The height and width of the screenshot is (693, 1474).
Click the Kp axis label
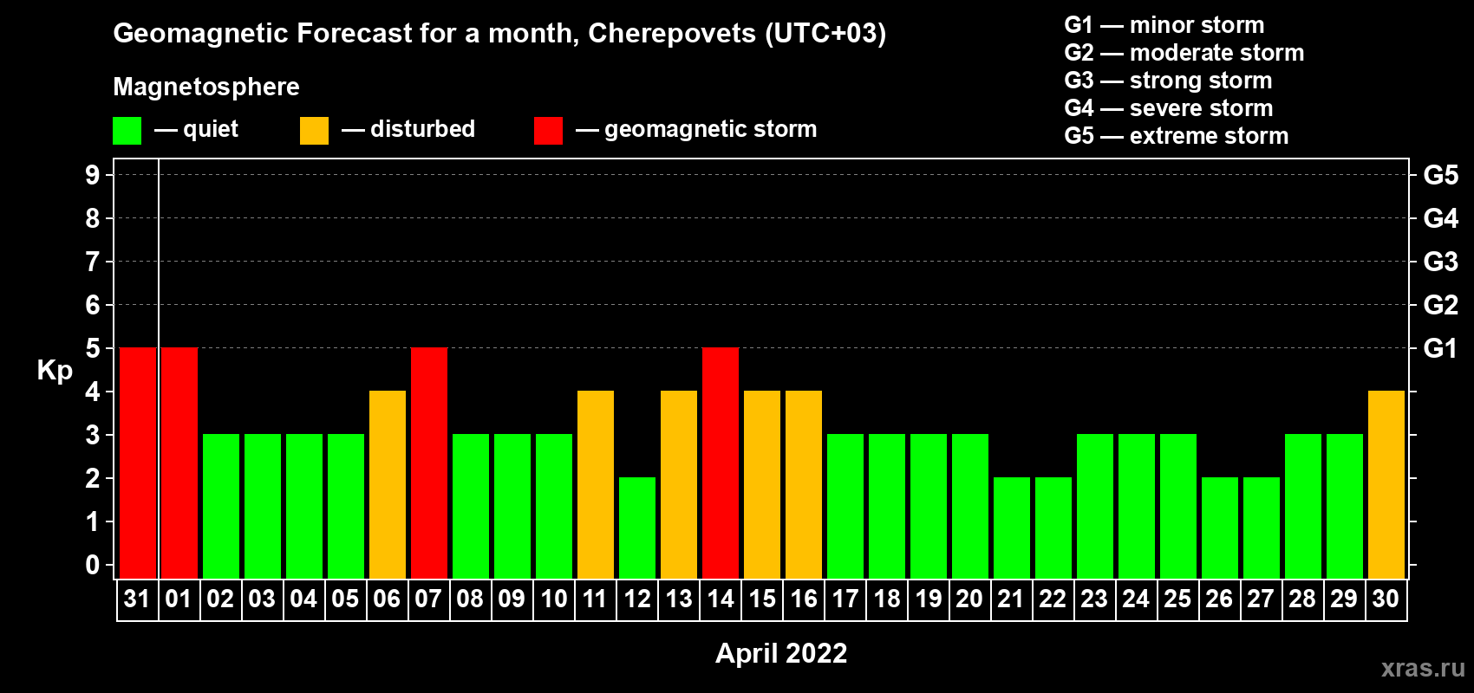(55, 371)
